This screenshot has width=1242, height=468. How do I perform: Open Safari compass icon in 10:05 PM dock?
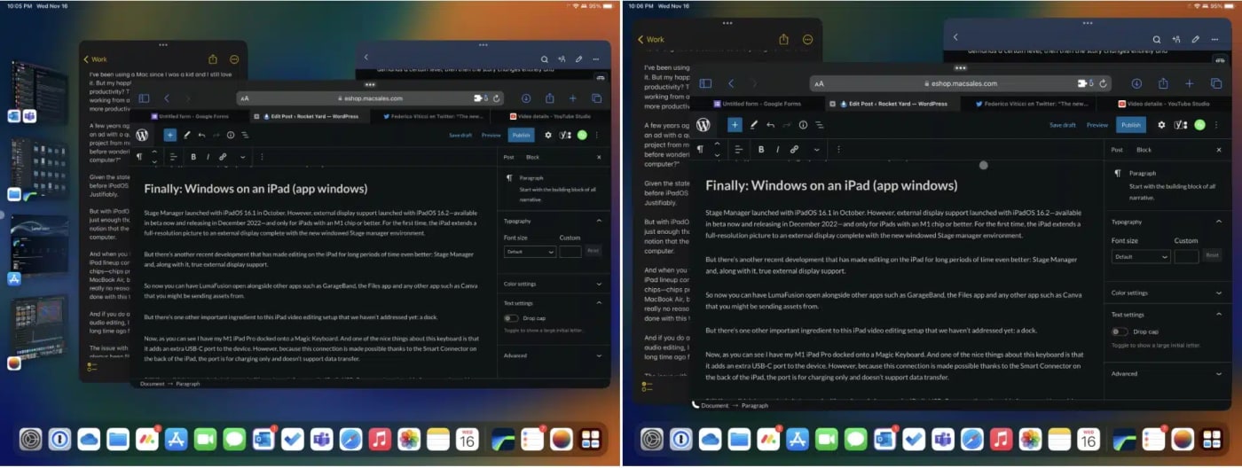tap(350, 439)
